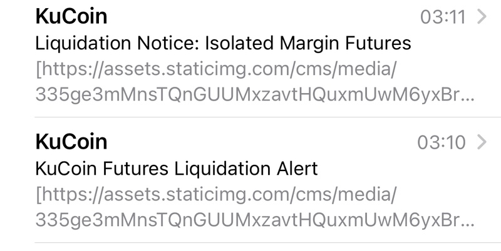Open email 'KuCoin Futures Liquidation Alert'

177,168
